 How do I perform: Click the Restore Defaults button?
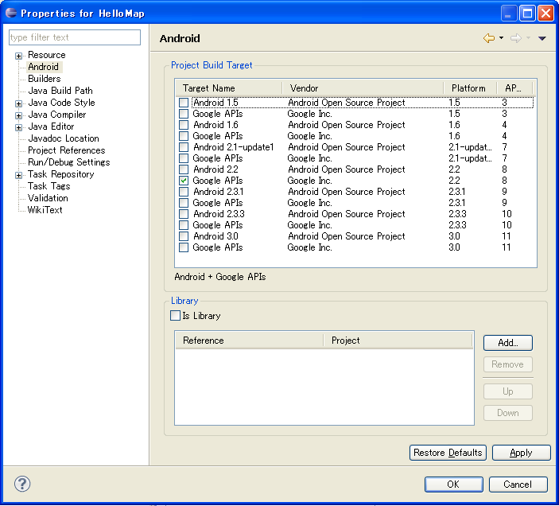coord(448,453)
